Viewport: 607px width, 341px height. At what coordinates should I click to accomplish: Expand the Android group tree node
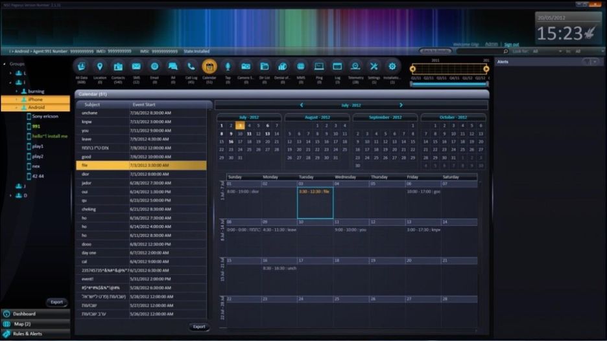pos(17,107)
